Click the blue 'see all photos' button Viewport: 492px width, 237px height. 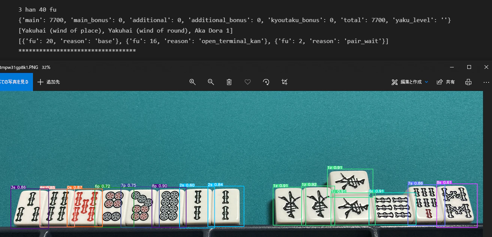pyautogui.click(x=16, y=82)
